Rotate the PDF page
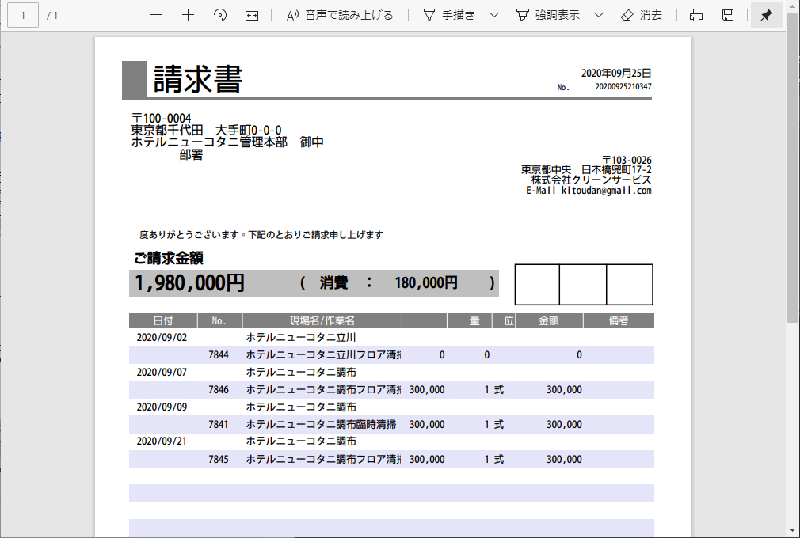The image size is (800, 538). click(220, 15)
